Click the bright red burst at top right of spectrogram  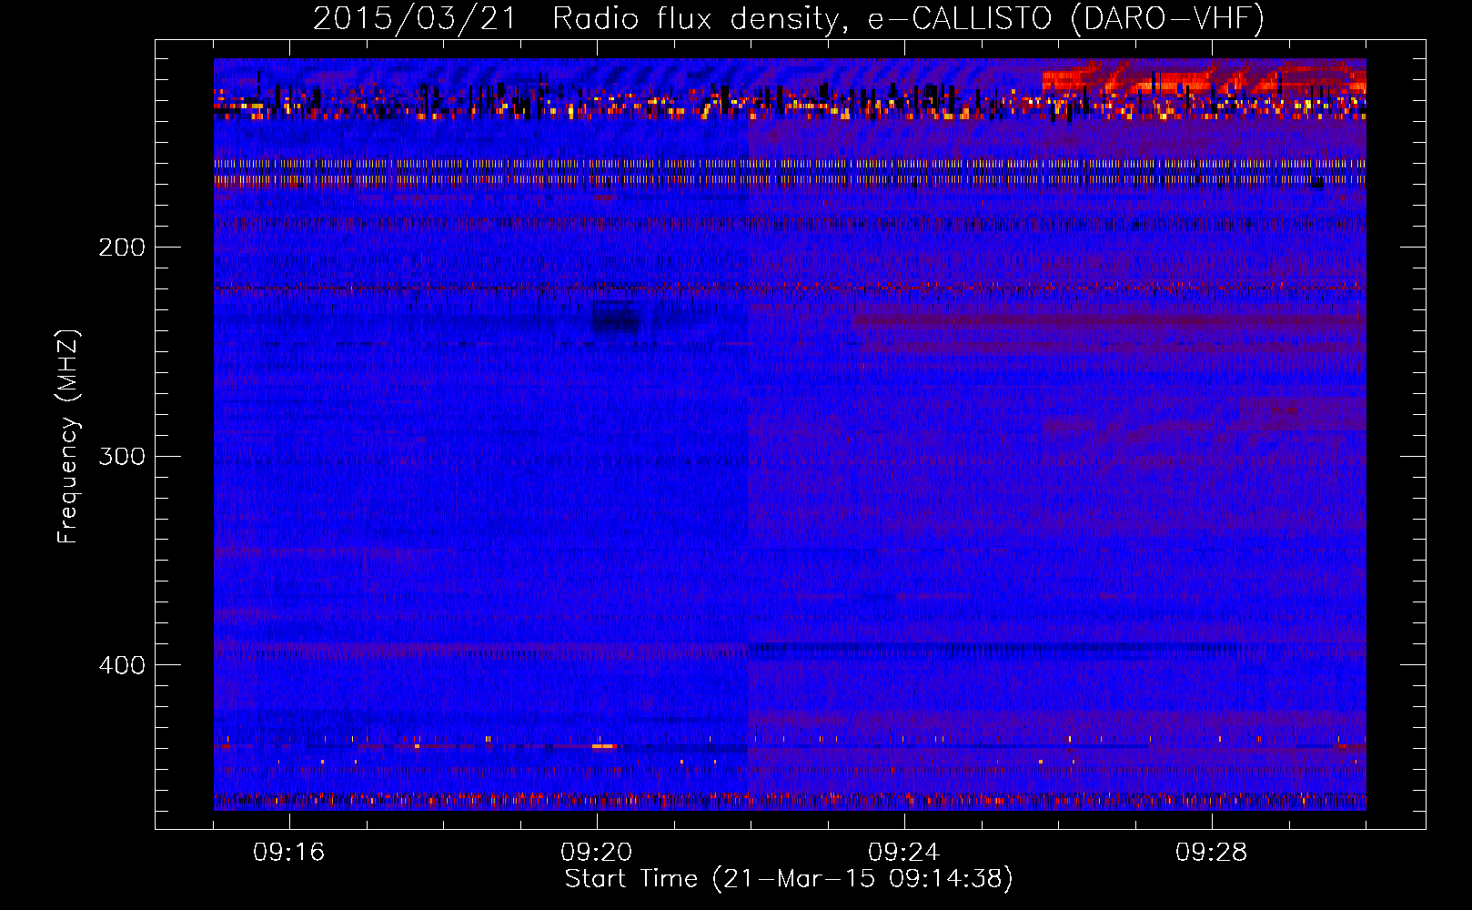pyautogui.click(x=1203, y=79)
